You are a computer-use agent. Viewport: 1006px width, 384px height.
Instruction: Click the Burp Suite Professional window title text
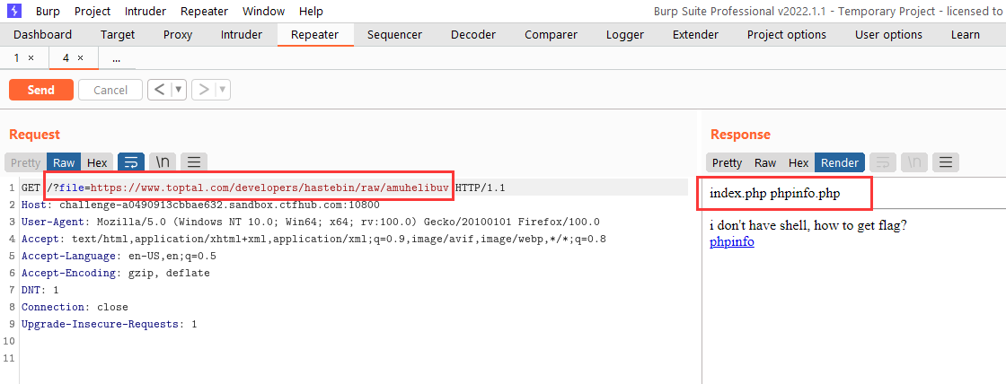click(829, 11)
